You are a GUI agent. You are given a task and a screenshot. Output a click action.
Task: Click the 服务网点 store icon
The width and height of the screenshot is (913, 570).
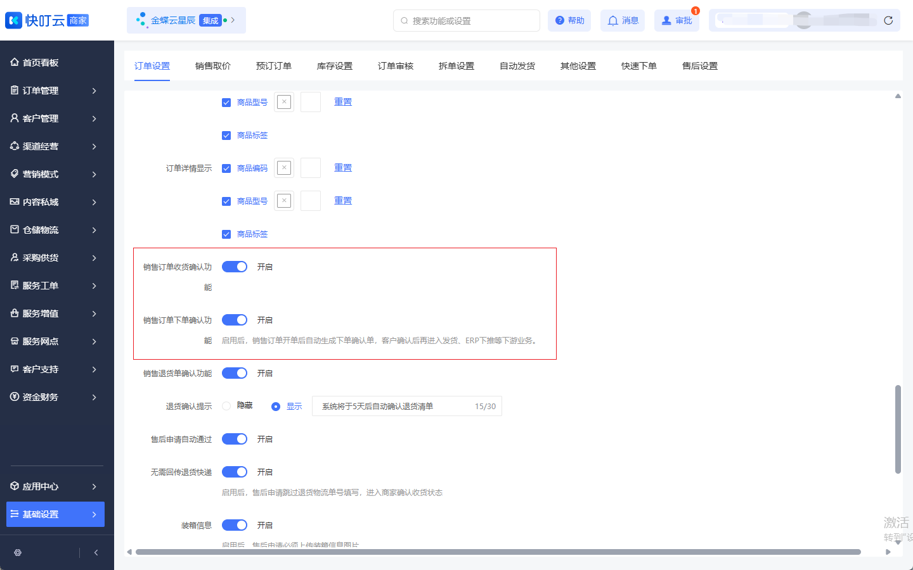point(15,341)
